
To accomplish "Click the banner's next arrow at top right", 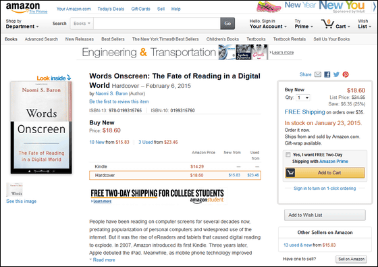I will coord(375,7).
